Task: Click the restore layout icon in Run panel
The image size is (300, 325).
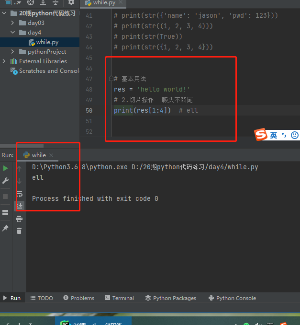Action: pyautogui.click(x=5, y=212)
